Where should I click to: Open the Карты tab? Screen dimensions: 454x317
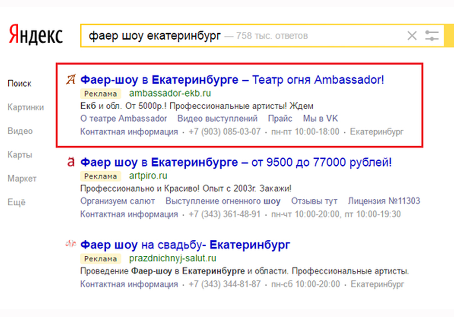[x=20, y=155]
